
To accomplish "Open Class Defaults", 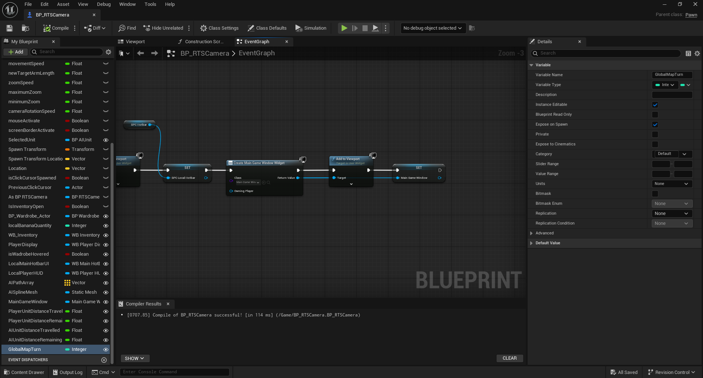I will pos(267,28).
